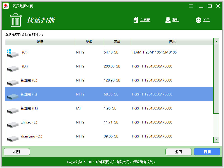Image resolution: width=224 pixels, height=168 pixels.
Task: Select the zhiliao L drive disk icon
Action: [x=13, y=125]
